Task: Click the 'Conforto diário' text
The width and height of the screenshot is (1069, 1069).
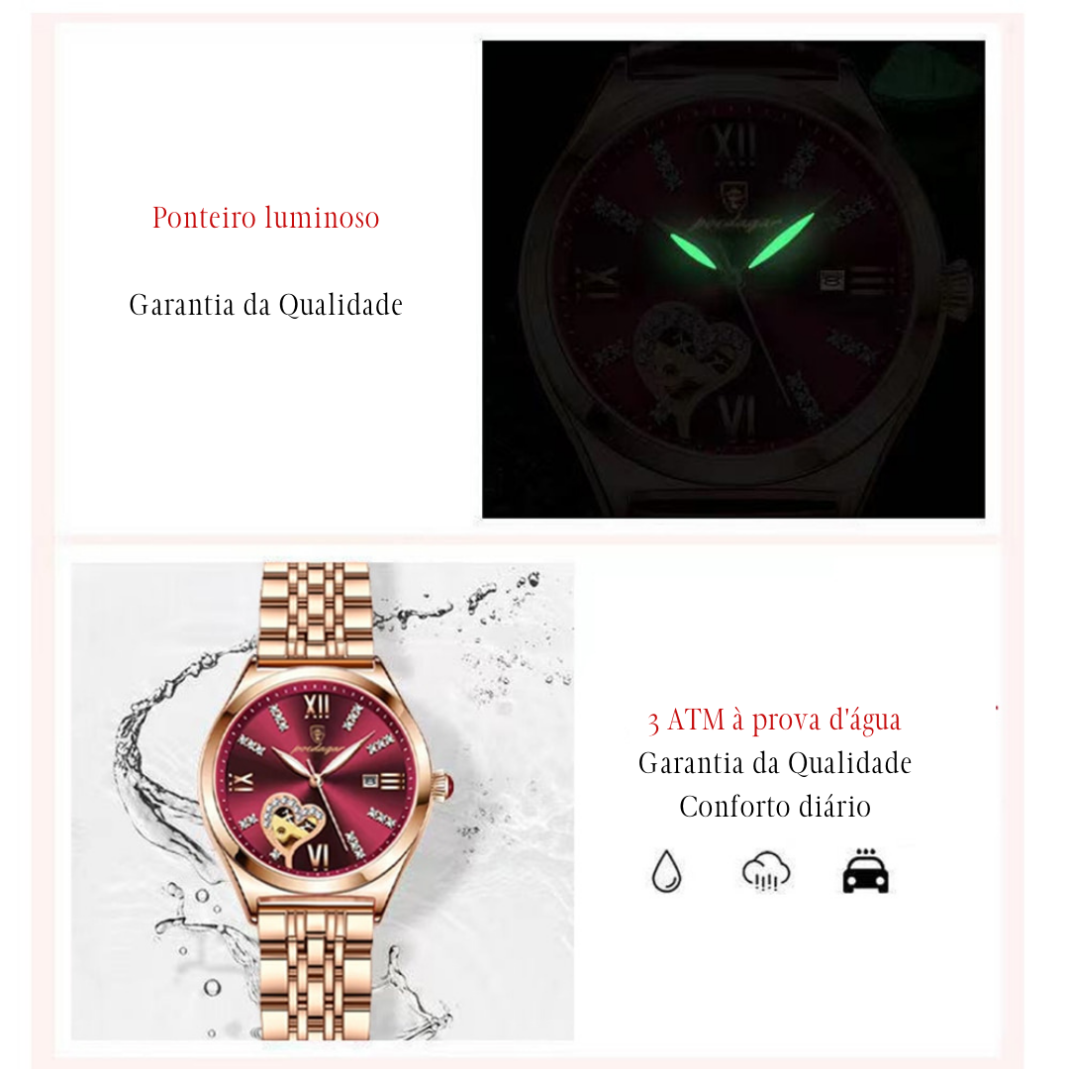Action: pyautogui.click(x=775, y=807)
